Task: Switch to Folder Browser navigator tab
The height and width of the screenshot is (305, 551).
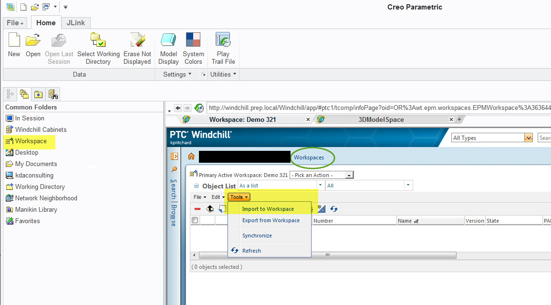Action: point(24,94)
